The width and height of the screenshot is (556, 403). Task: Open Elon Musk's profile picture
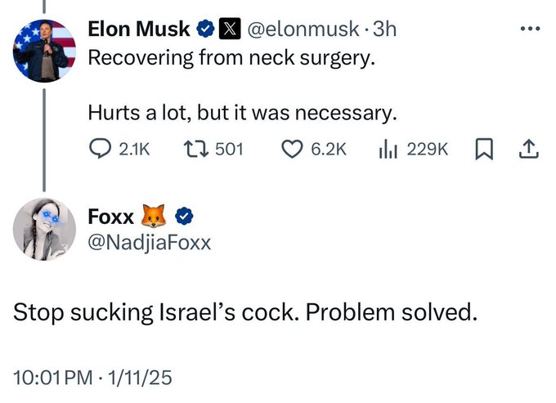pos(44,51)
